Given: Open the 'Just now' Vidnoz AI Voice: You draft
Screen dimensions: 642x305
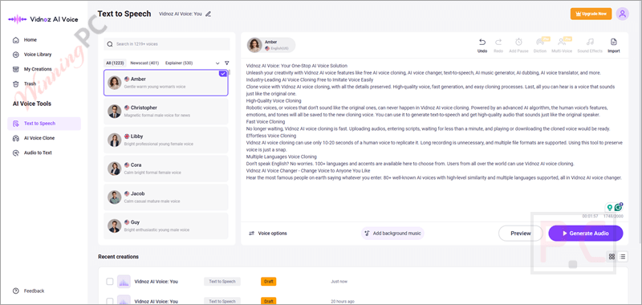Looking at the screenshot, I should [156, 282].
